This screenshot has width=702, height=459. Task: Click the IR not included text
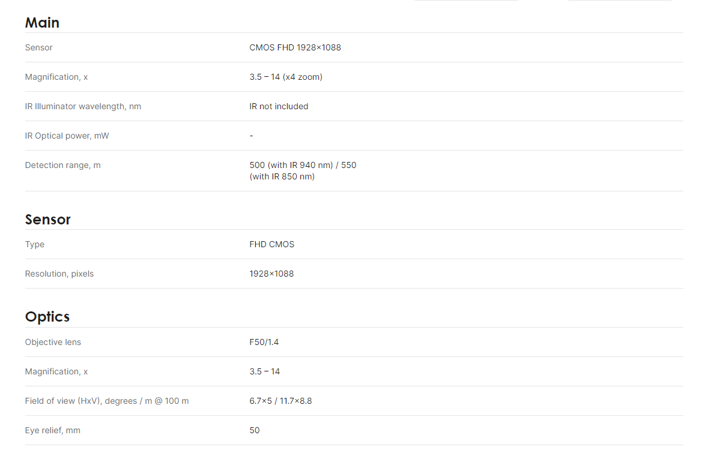tap(279, 106)
